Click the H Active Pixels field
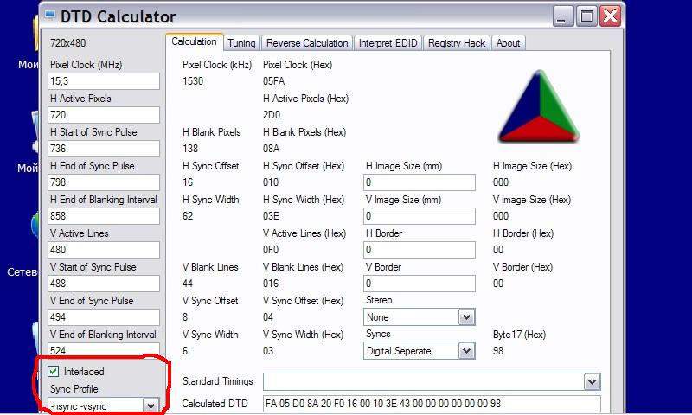The image size is (692, 415). coord(104,115)
